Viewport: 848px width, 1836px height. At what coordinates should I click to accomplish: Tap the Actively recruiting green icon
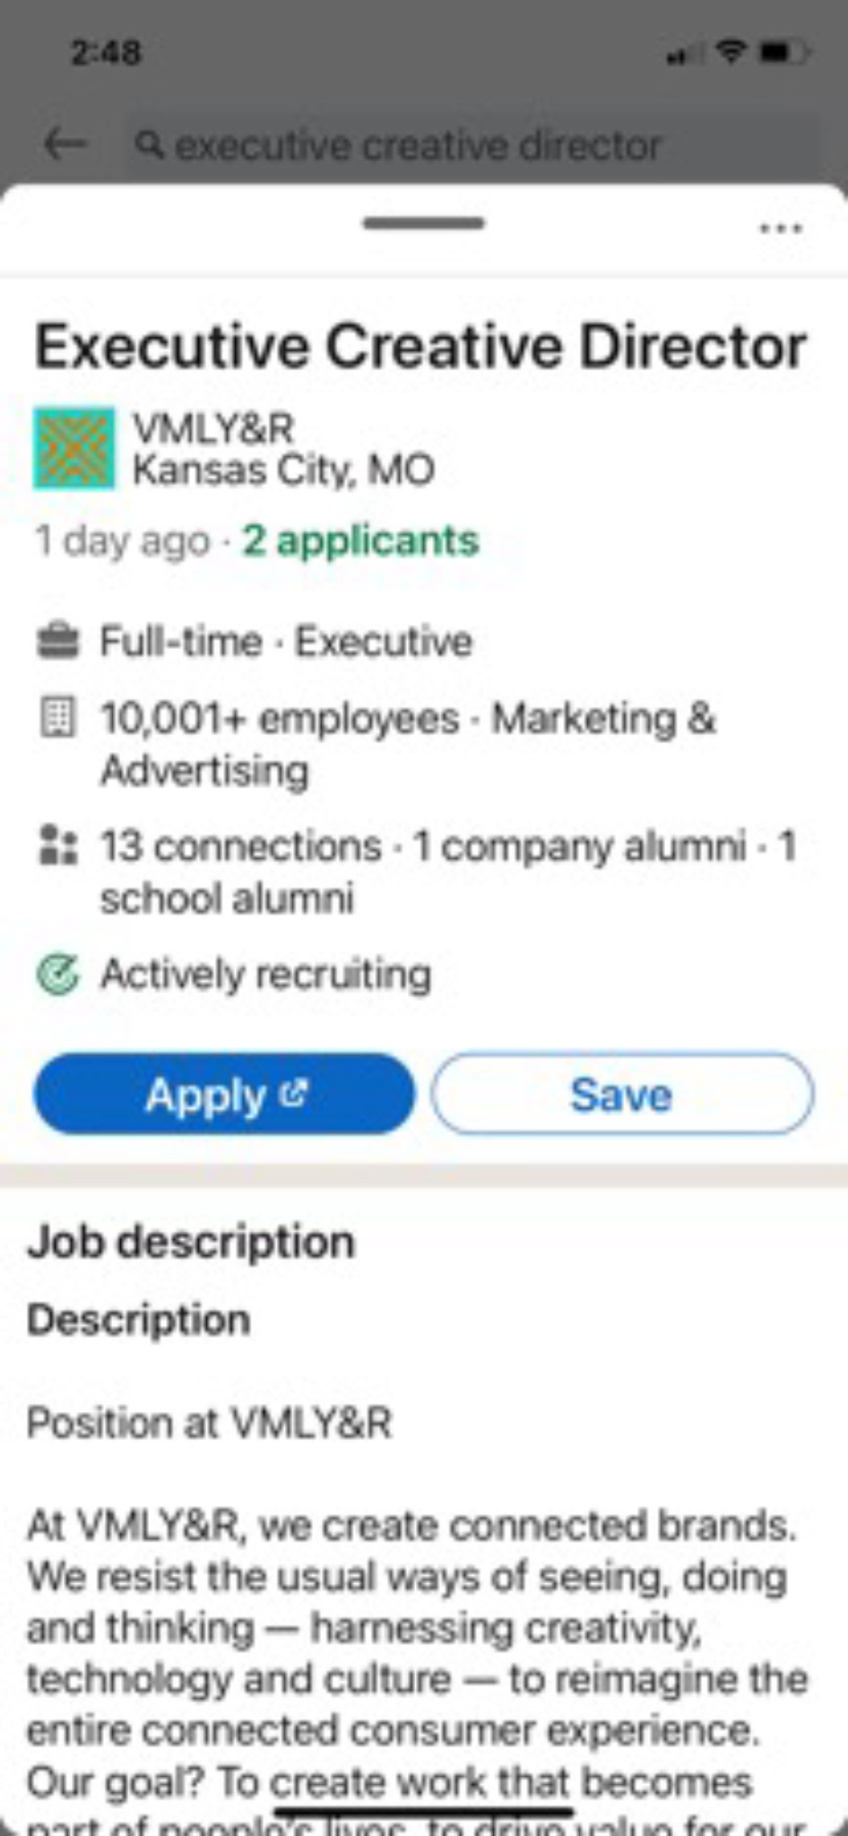(x=58, y=974)
